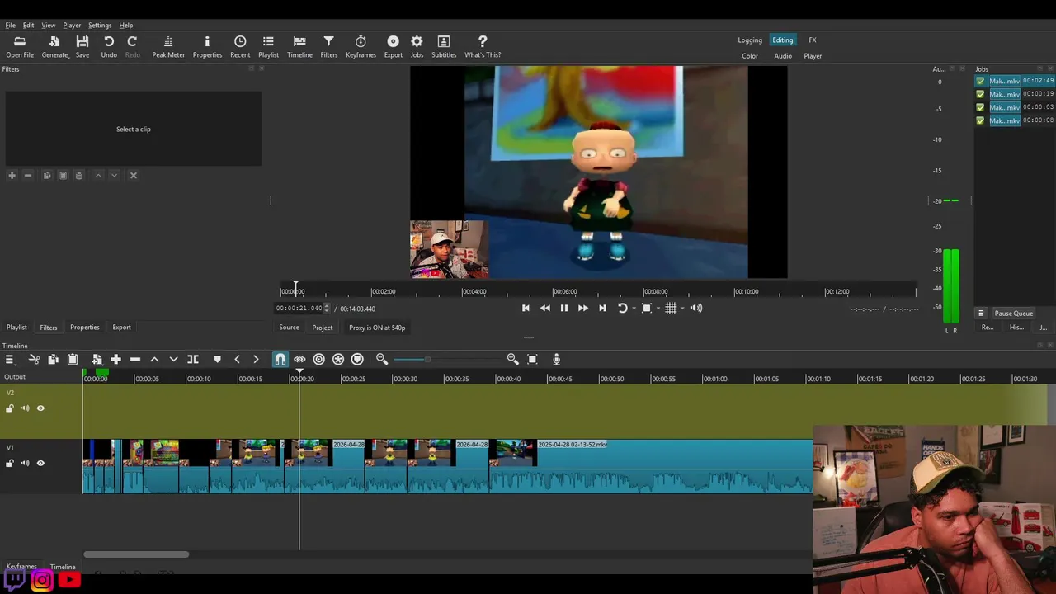
Task: Append clip with the plus icon in timeline toolbar
Action: [x=115, y=359]
